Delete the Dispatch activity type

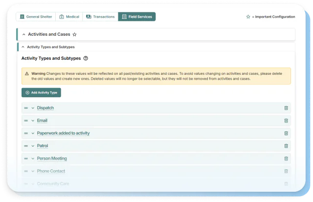click(286, 108)
